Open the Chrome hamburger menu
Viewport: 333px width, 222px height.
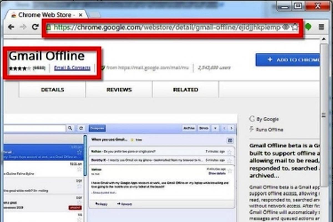click(x=321, y=27)
